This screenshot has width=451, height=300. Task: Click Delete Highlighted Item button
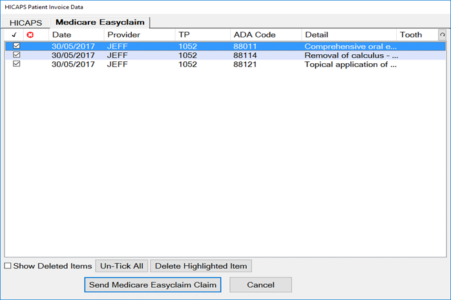(x=201, y=266)
